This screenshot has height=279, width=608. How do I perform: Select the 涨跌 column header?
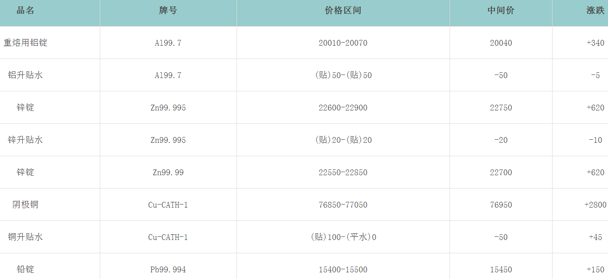point(595,11)
